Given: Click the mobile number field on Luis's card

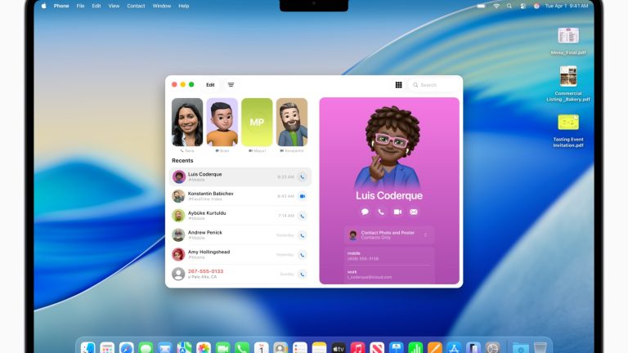Looking at the screenshot, I should click(x=389, y=256).
